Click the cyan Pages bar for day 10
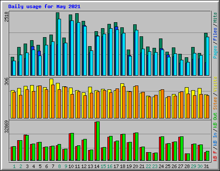Screen dimensions: 220x171 72,48
